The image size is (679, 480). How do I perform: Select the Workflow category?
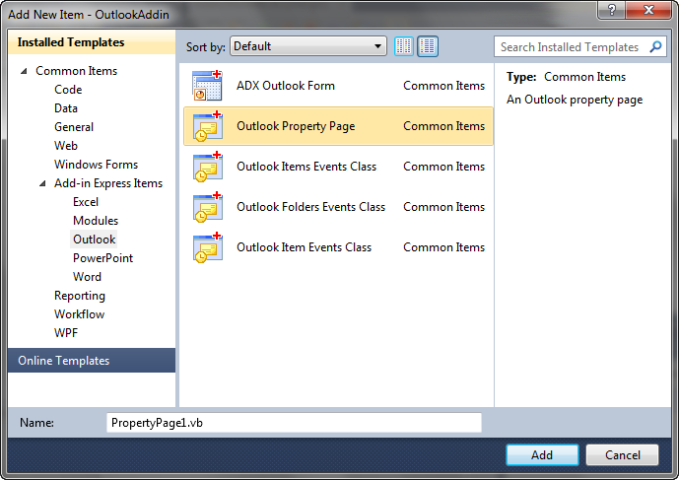(79, 314)
